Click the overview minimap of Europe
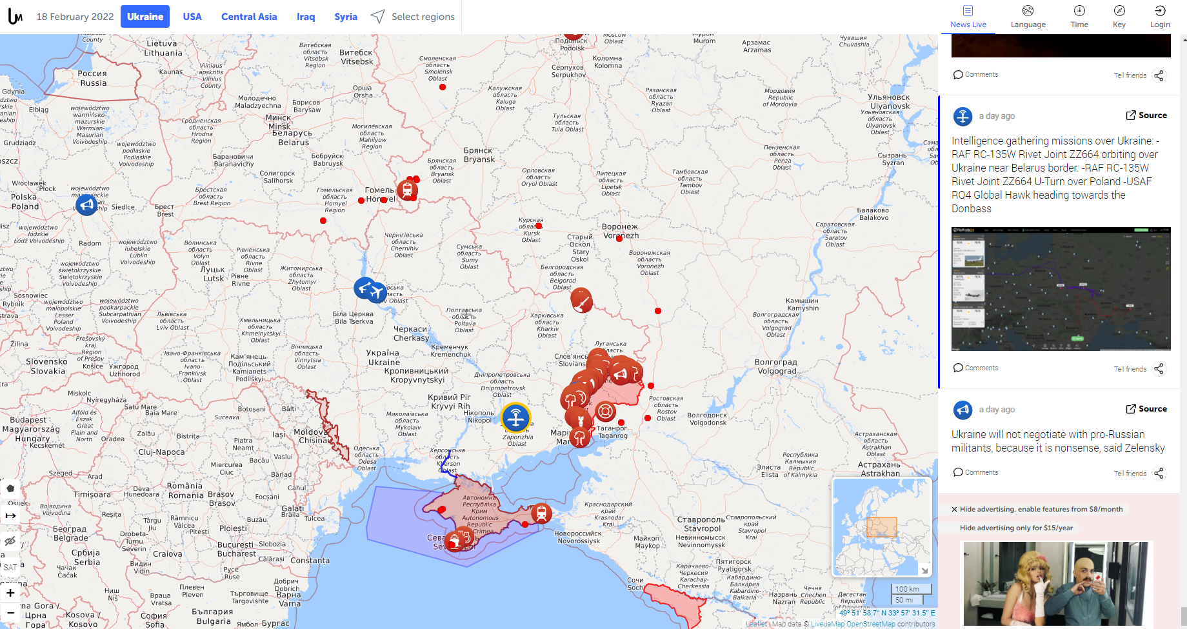Screen dimensions: 1187x629 pyautogui.click(x=882, y=526)
